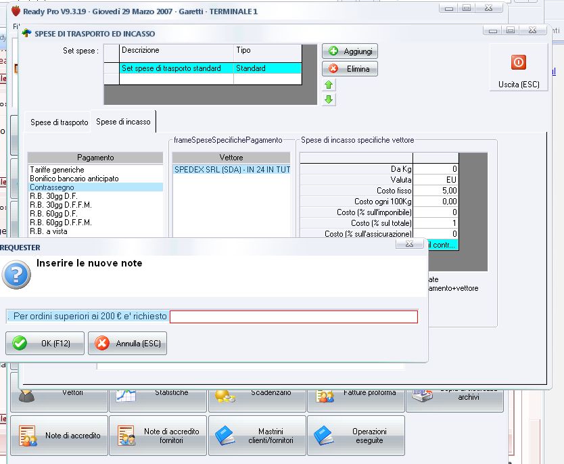Click the Spese di trasporto window icon
Screen dimensions: 564x464
(x=26, y=33)
